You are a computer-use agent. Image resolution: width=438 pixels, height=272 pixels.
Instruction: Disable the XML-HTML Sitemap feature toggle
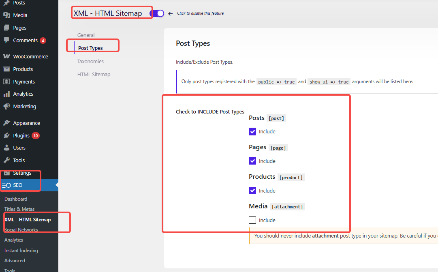[x=157, y=13]
